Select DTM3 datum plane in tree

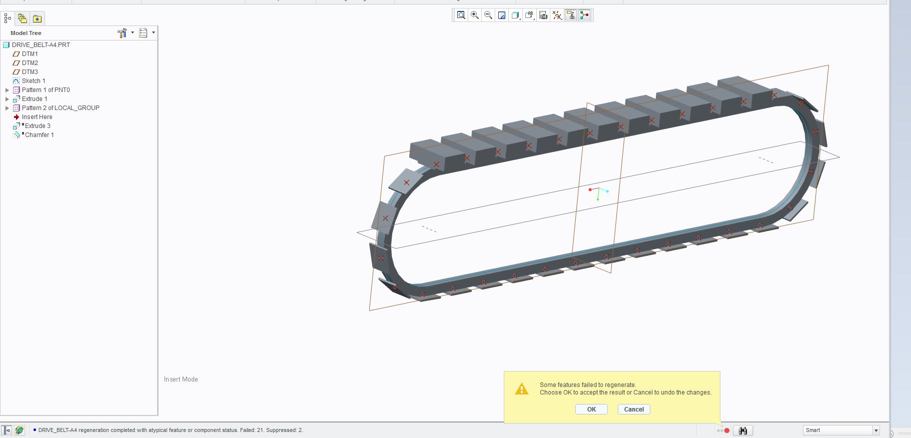[30, 72]
